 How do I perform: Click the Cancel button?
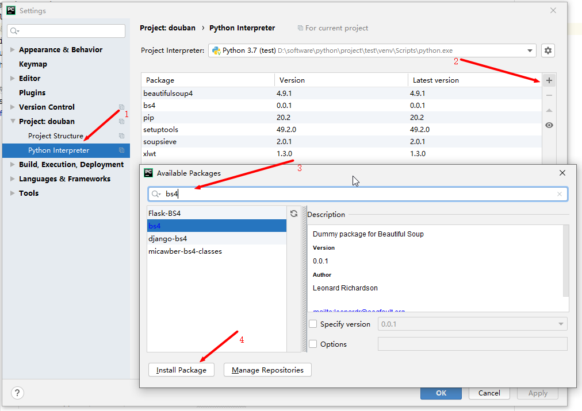tap(489, 393)
